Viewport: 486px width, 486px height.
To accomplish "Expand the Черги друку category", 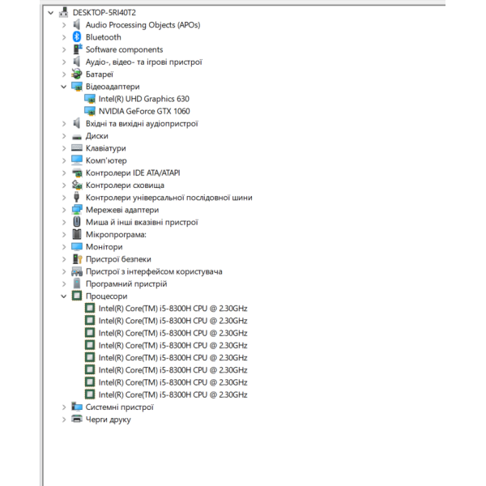I will 64,420.
